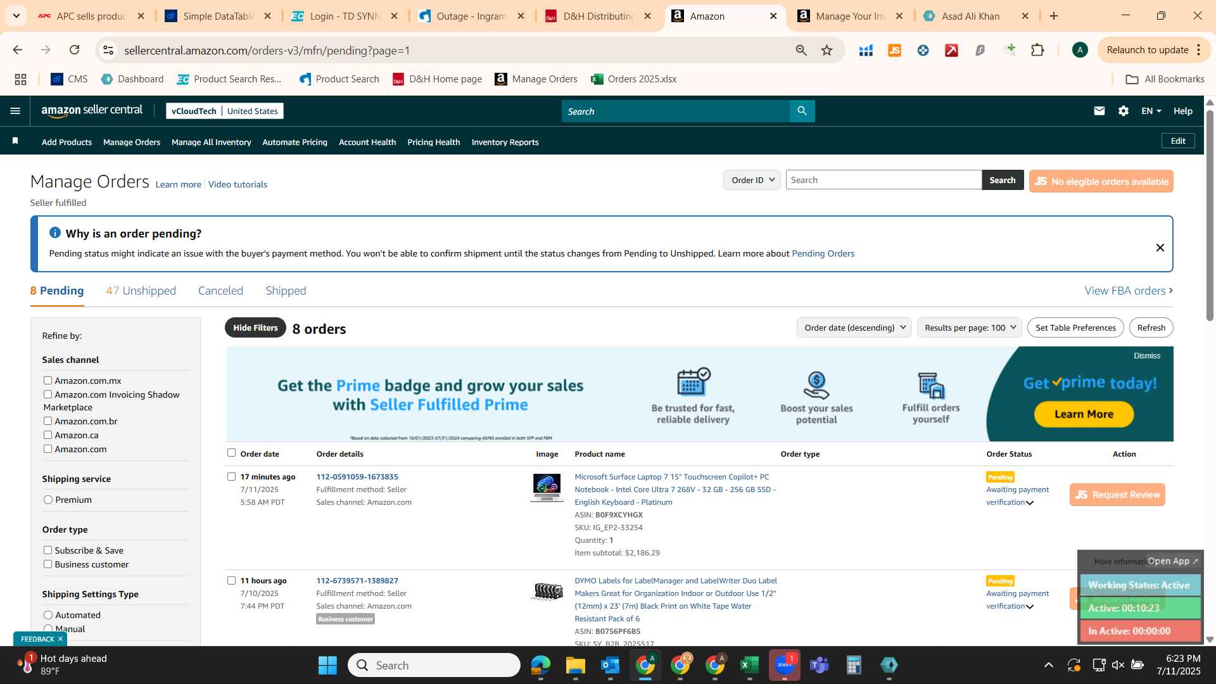Open Microsoft Teams from the taskbar
Screen dimensions: 1216x684
(x=819, y=665)
